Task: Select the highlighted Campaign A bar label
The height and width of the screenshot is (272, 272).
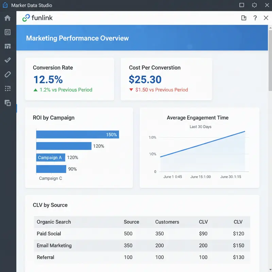Action: coord(50,157)
